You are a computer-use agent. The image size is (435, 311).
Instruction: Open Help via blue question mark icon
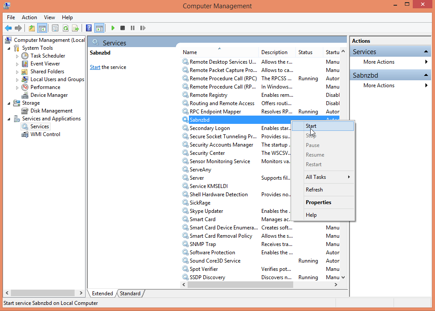point(89,28)
